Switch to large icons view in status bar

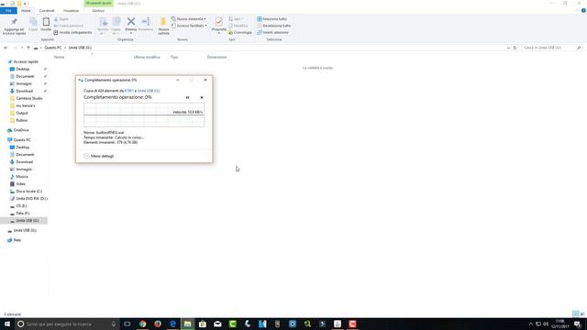click(582, 313)
